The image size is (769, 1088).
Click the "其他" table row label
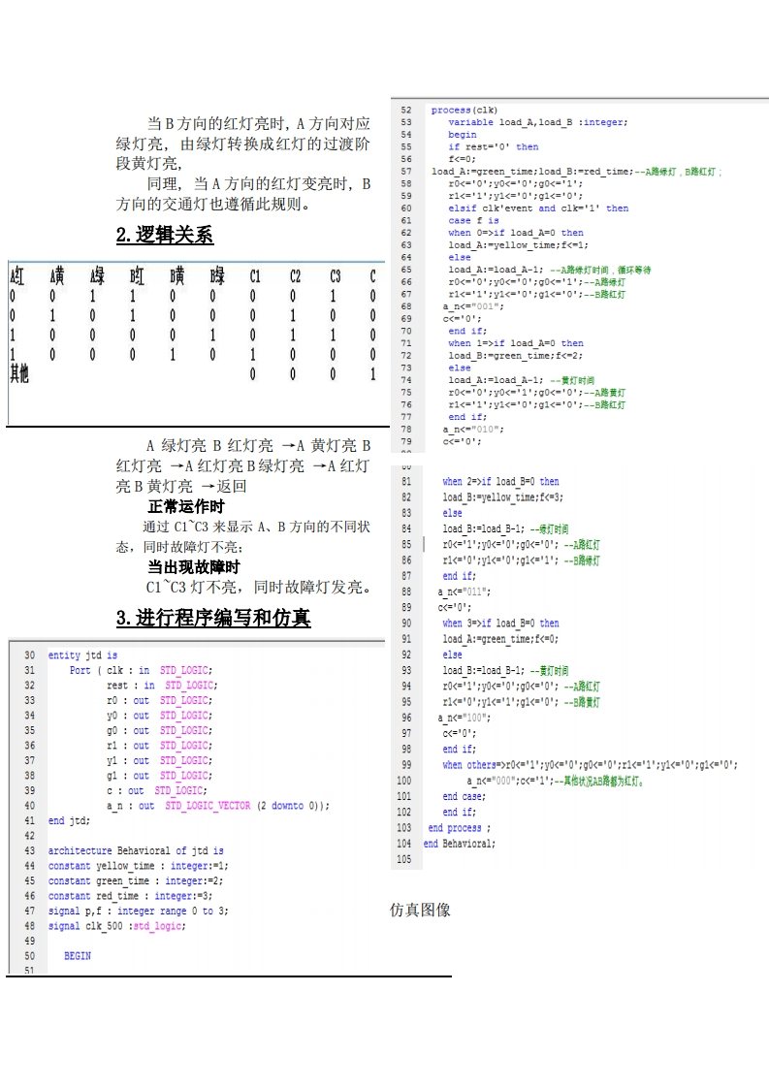tap(19, 373)
